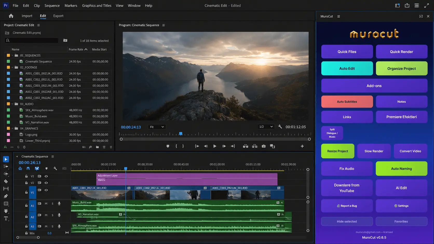Screen dimensions: 434x244
Task: Open the Program monitor panel menu
Action: [164, 25]
